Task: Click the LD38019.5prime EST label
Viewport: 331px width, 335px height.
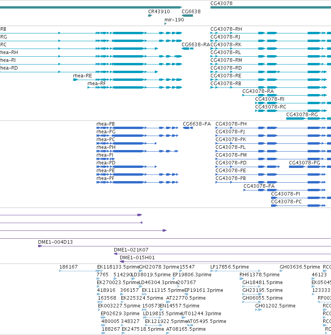Action: 151,275
